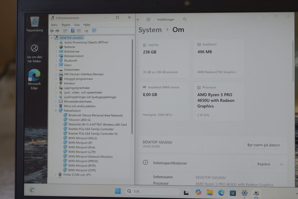Click the Enhetsnamn row label
Screen dimensions: 298x199
(x=163, y=177)
